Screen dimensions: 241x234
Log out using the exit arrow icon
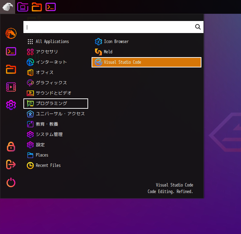tap(11, 164)
